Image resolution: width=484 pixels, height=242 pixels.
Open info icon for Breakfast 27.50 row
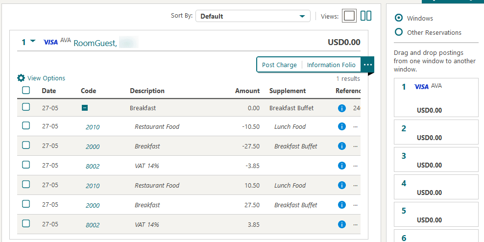342,205
